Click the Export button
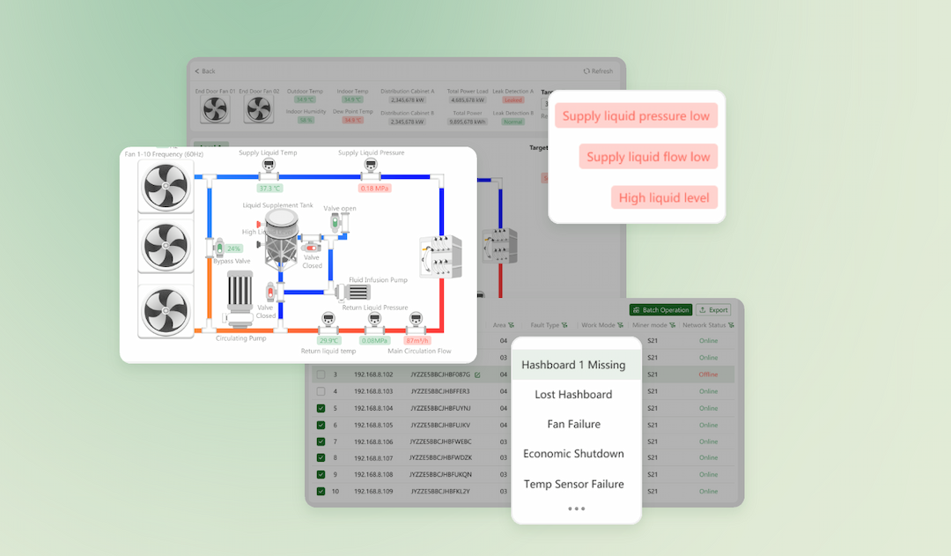The width and height of the screenshot is (951, 556). pos(712,310)
